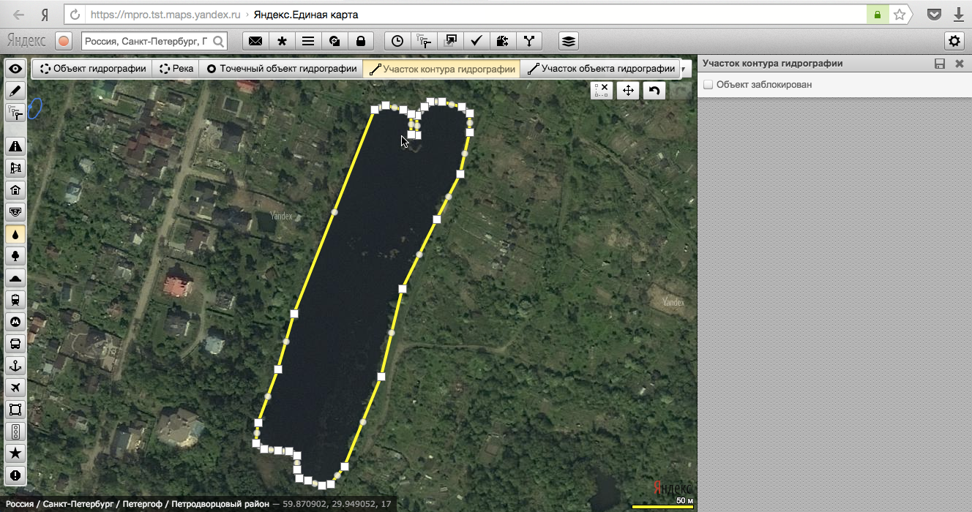The image size is (972, 512).
Task: Click the browser Я home button
Action: point(45,15)
